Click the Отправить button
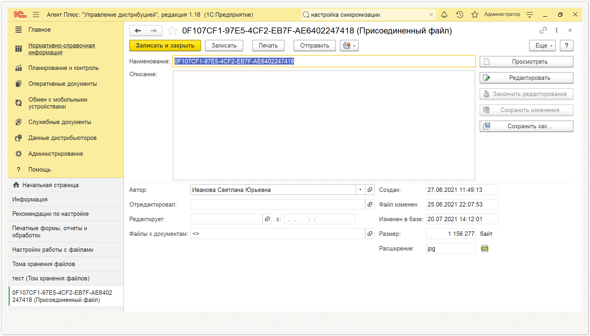Screen dimensions: 590x336 pos(314,45)
